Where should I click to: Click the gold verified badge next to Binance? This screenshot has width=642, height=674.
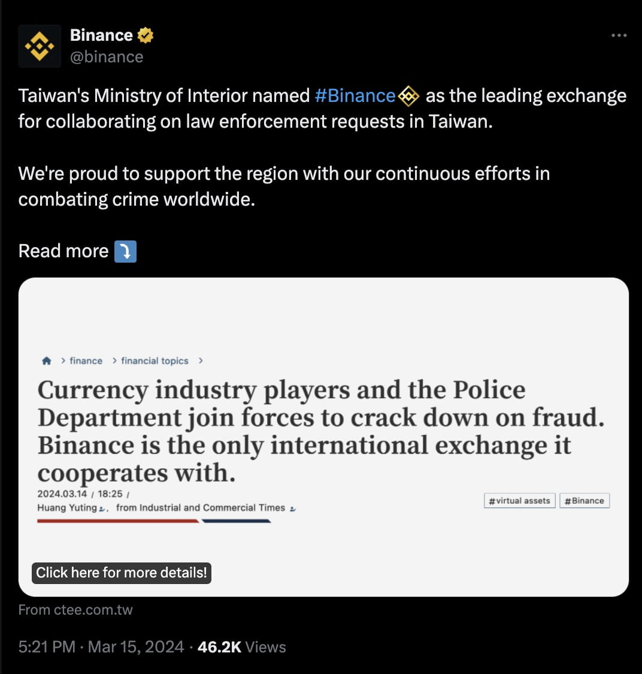144,35
